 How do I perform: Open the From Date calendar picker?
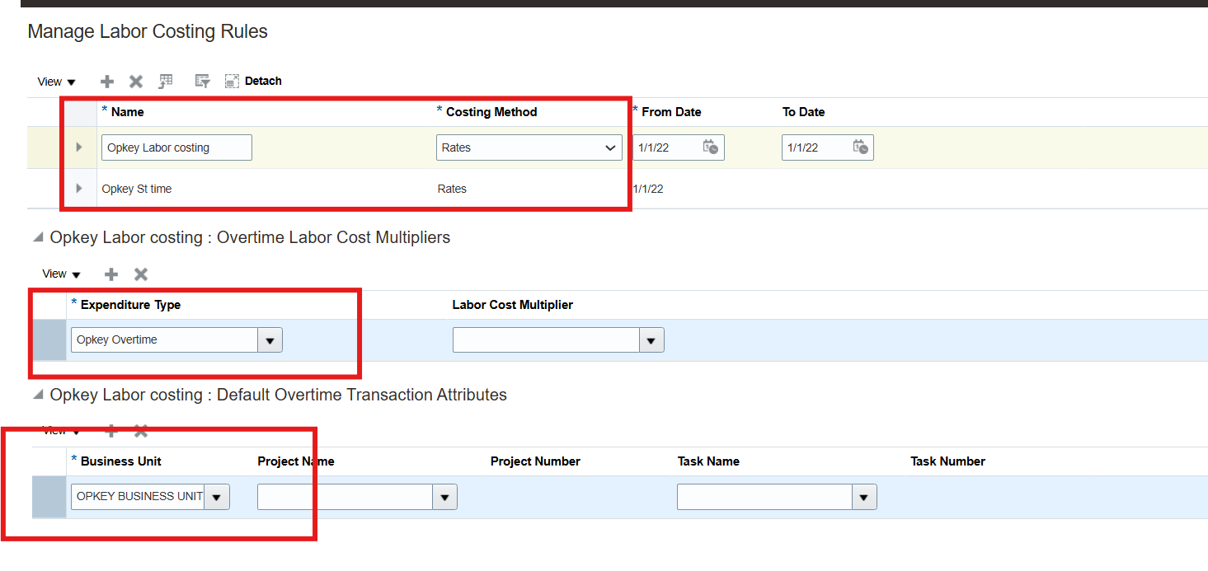(x=711, y=147)
